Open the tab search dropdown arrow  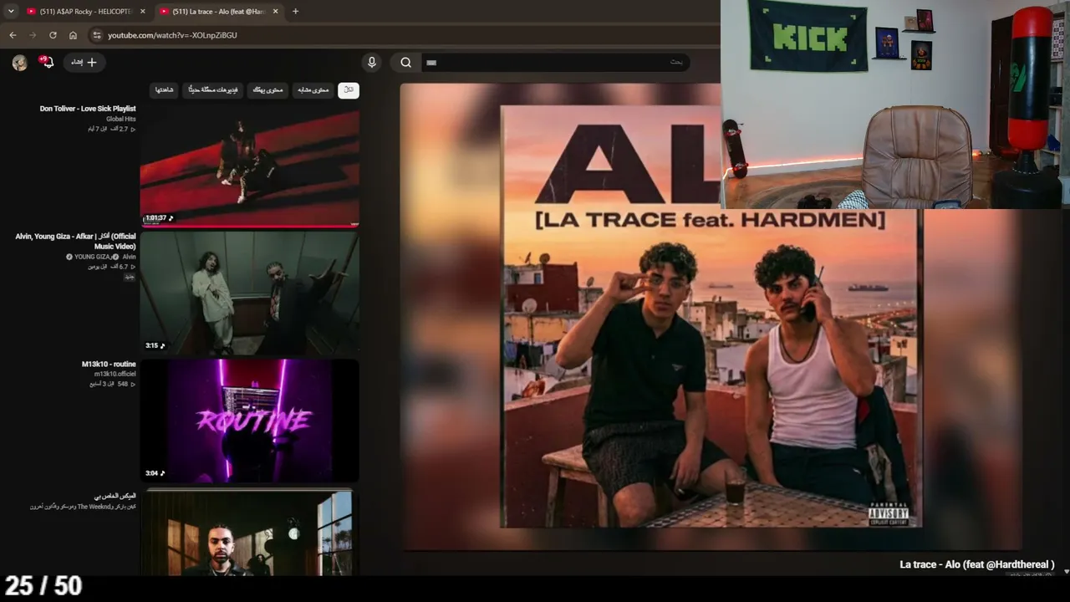coord(10,11)
